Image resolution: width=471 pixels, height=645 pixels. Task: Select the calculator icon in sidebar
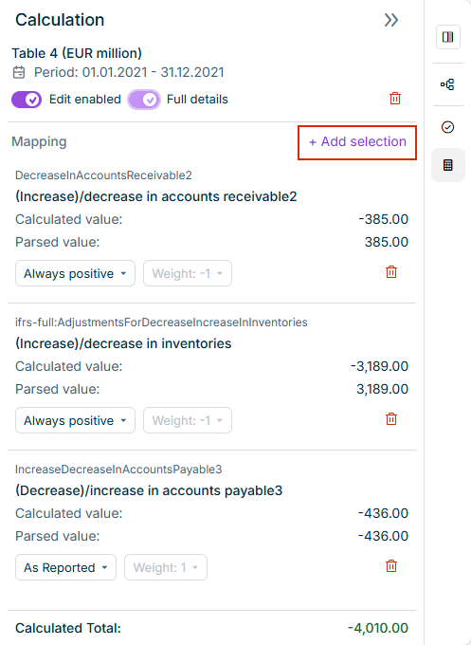tap(448, 165)
